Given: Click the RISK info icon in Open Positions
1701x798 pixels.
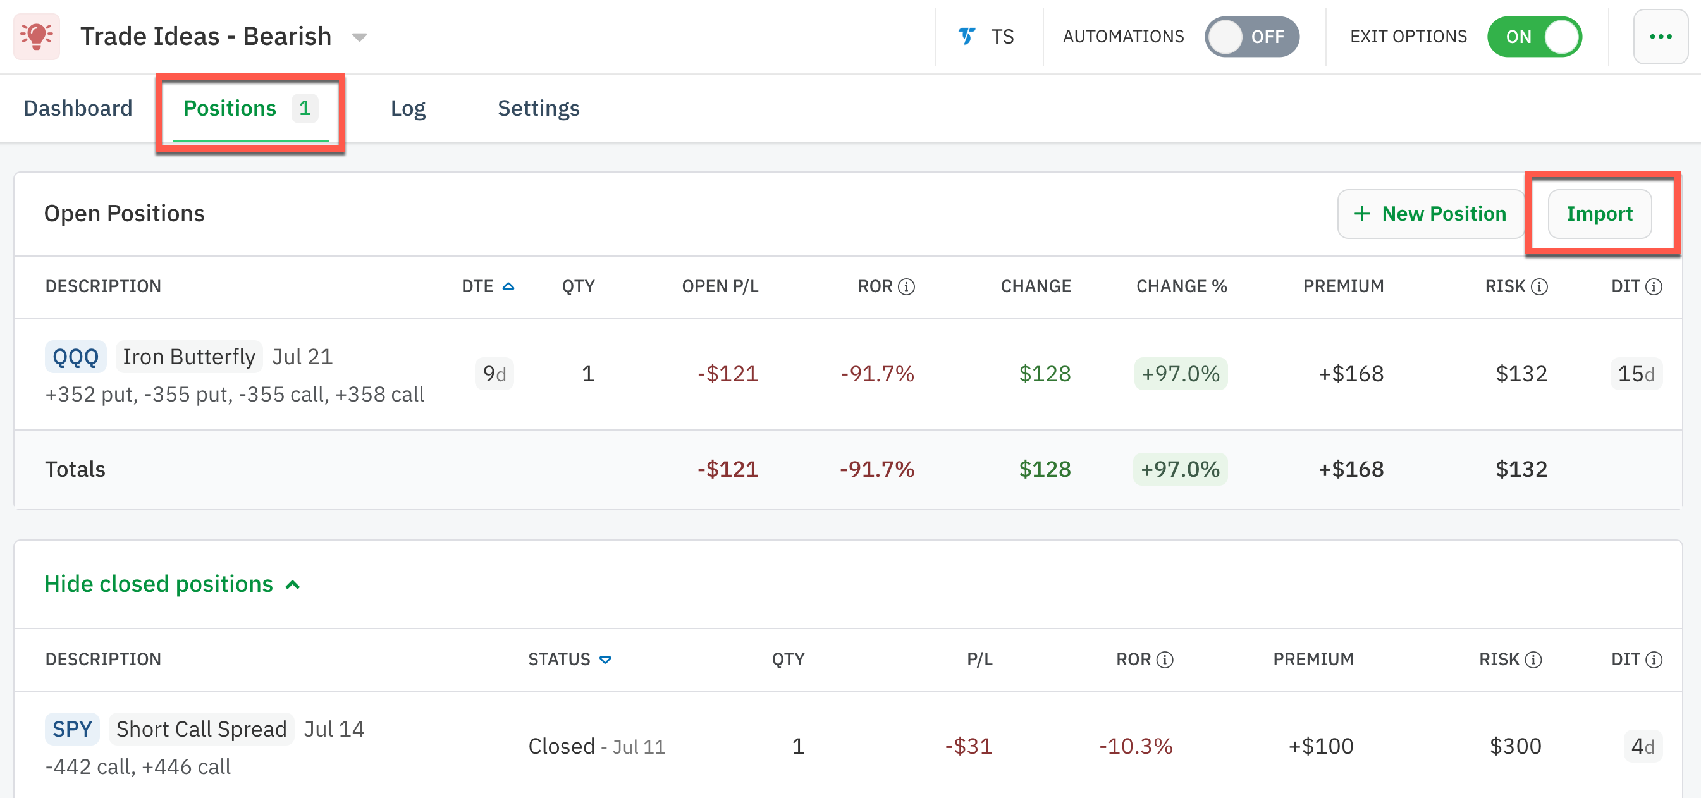Looking at the screenshot, I should tap(1539, 286).
